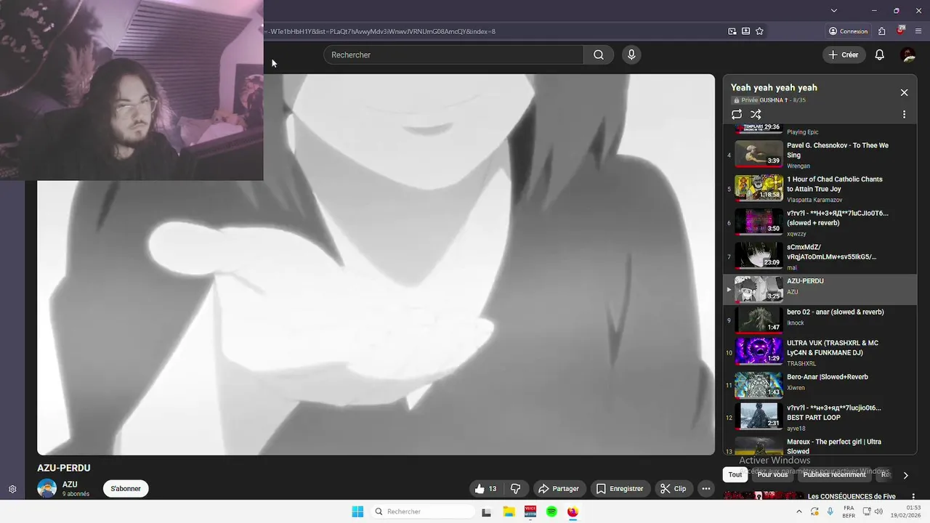930x523 pixels.
Task: Open Task View on the taskbar
Action: pyautogui.click(x=486, y=511)
